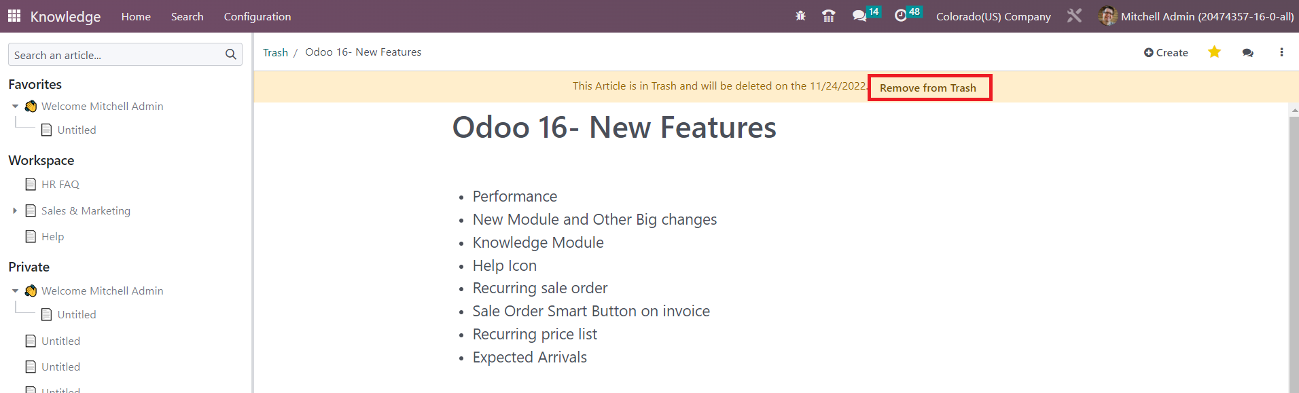This screenshot has height=393, width=1299.
Task: Open the activities clock icon with 48 badge
Action: point(908,14)
